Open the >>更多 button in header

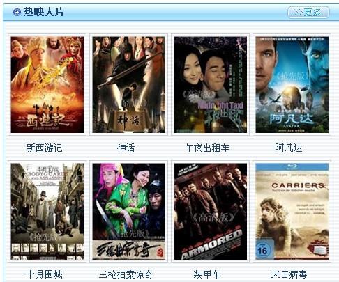[x=308, y=13]
